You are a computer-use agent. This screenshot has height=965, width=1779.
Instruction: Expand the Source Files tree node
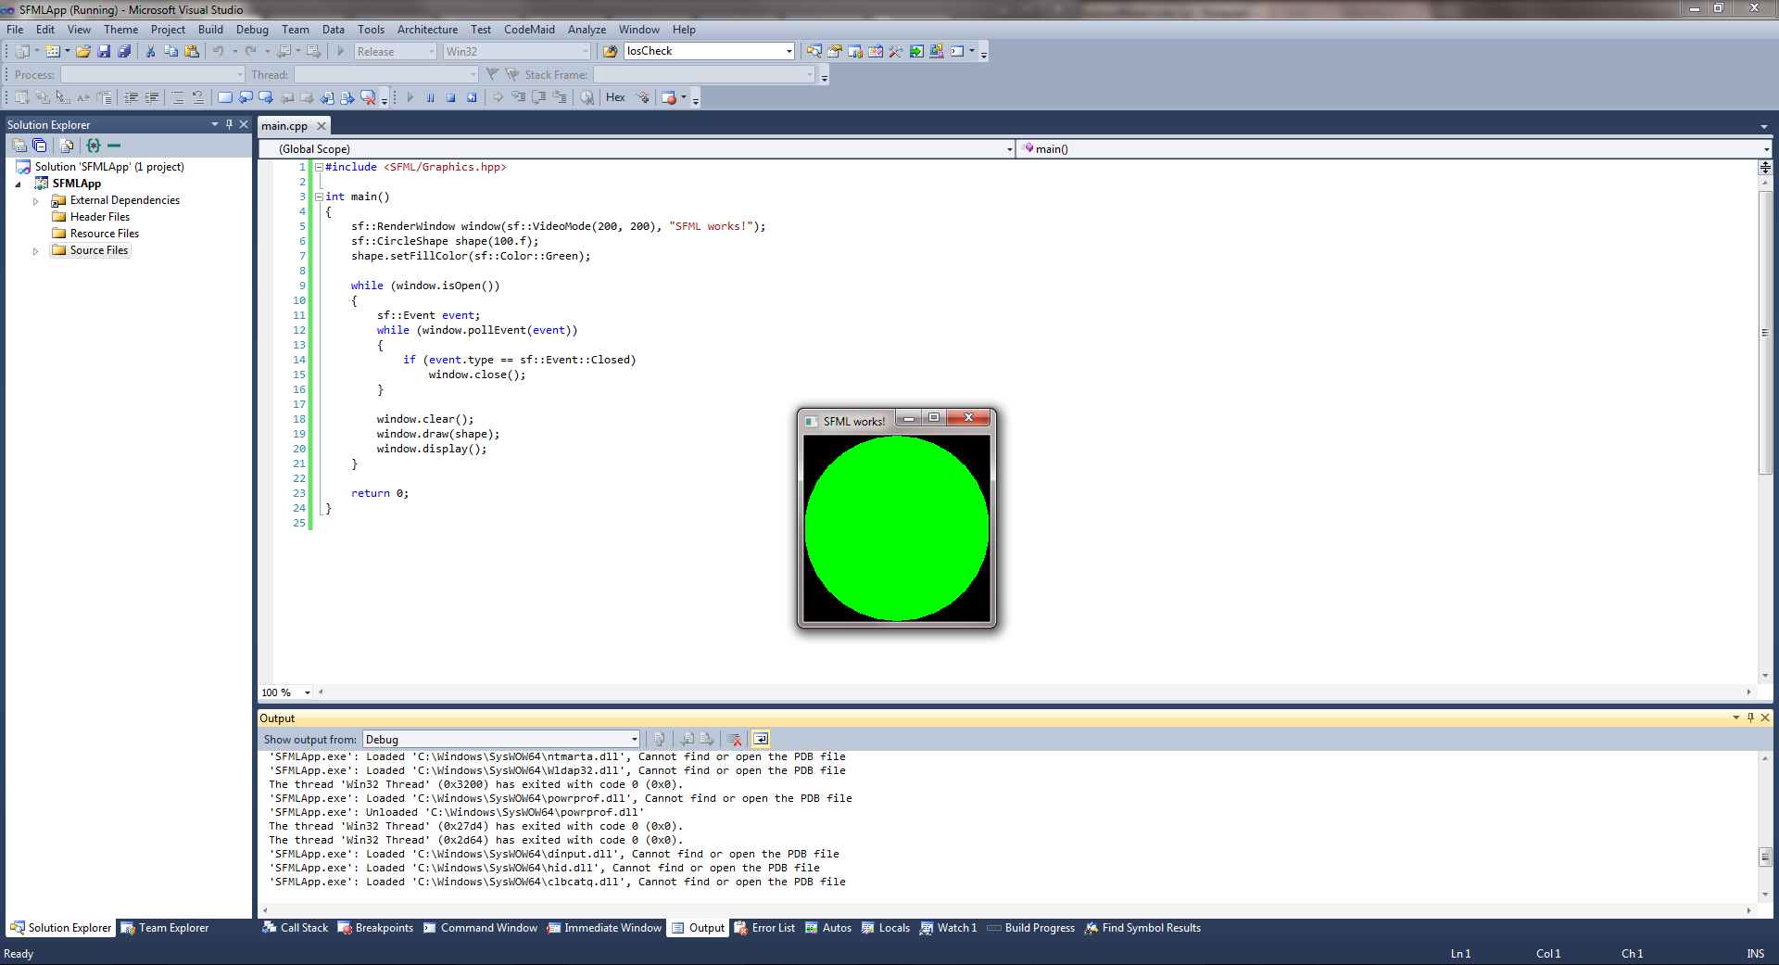coord(36,251)
